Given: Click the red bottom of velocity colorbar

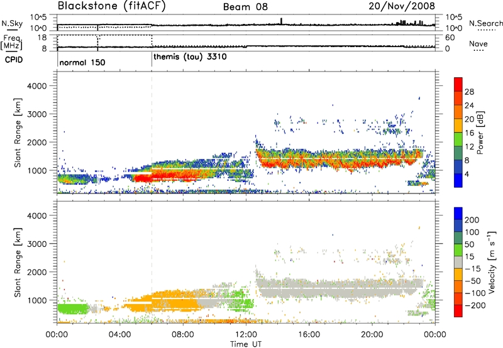Looking at the screenshot, I should coord(458,311).
